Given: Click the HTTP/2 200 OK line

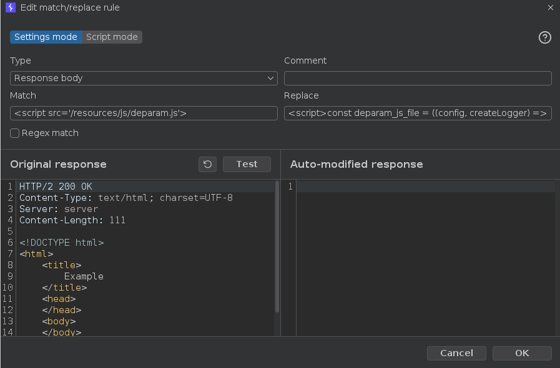Looking at the screenshot, I should pyautogui.click(x=56, y=186).
